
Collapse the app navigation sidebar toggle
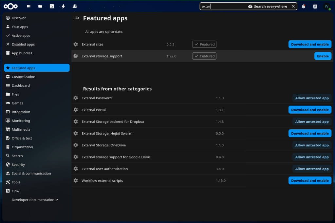pyautogui.click(x=77, y=18)
